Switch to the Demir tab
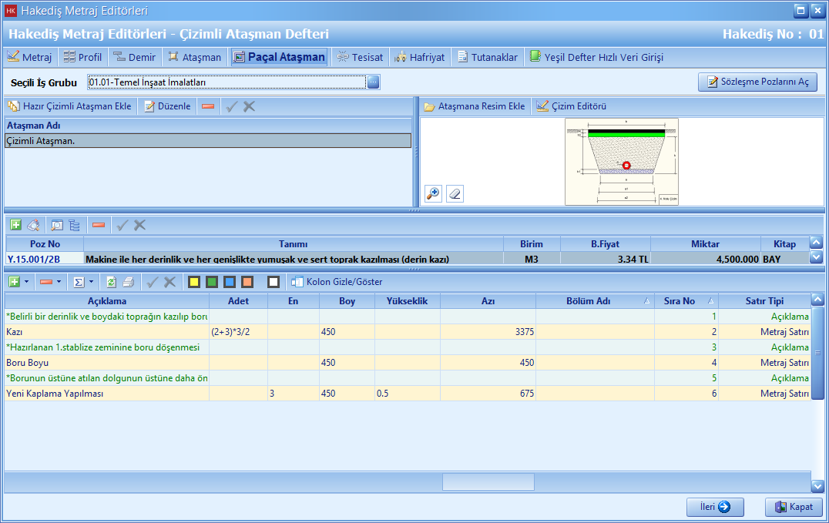The width and height of the screenshot is (829, 523). [134, 57]
